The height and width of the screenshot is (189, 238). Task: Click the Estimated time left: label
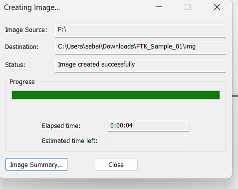pos(70,141)
